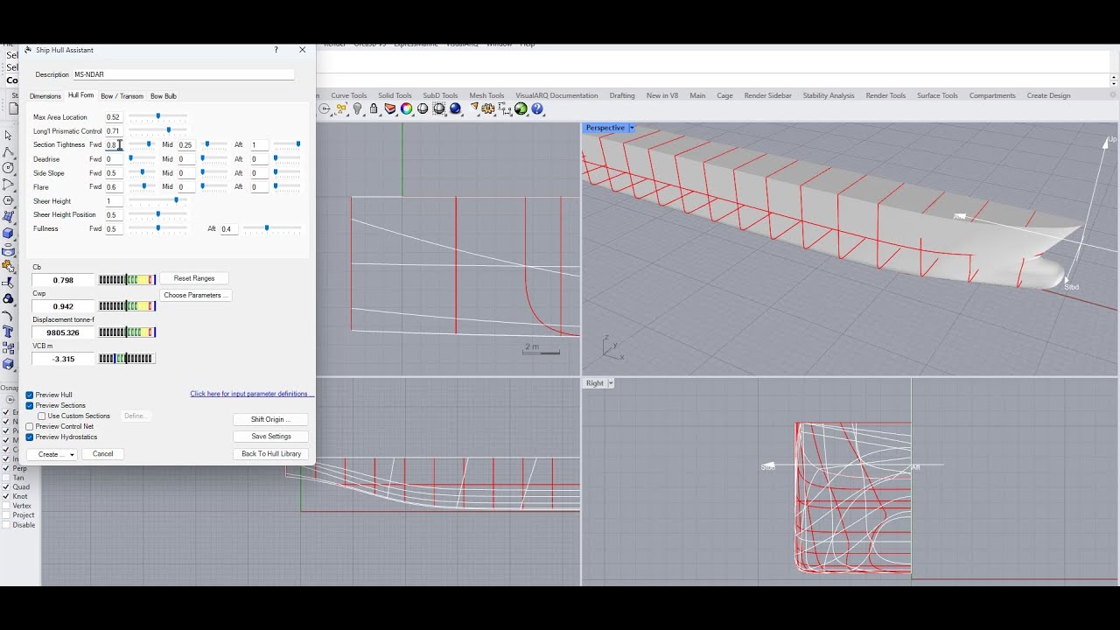1120x630 pixels.
Task: Click the light bulb show/hide icon
Action: coord(357,109)
